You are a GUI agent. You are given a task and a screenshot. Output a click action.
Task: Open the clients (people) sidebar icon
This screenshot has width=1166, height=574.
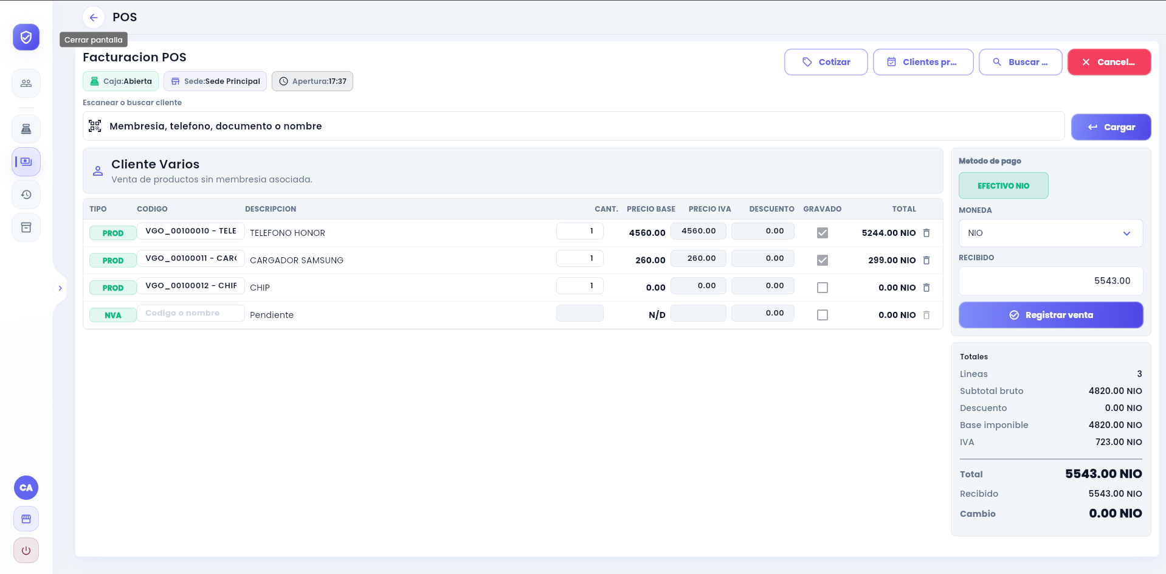point(26,83)
